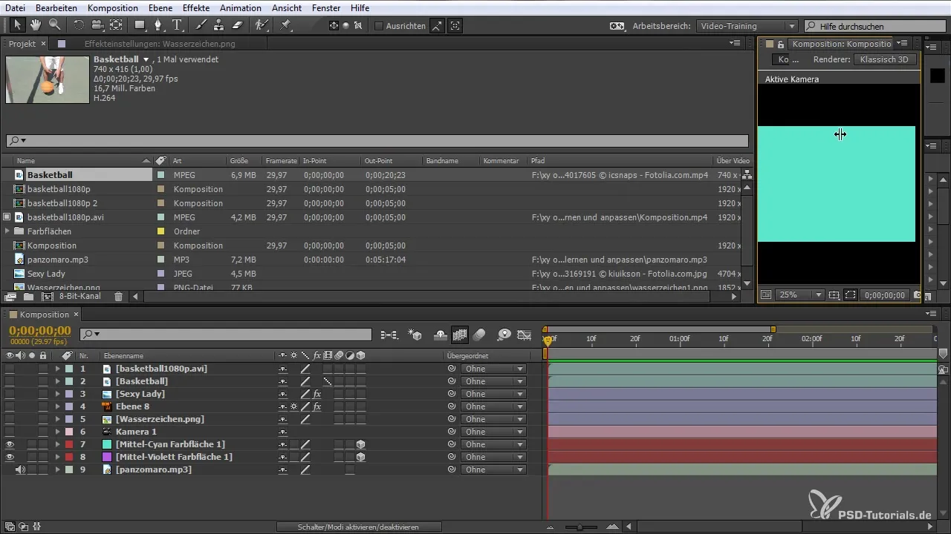Create new composition from Project panel footer

(46, 297)
